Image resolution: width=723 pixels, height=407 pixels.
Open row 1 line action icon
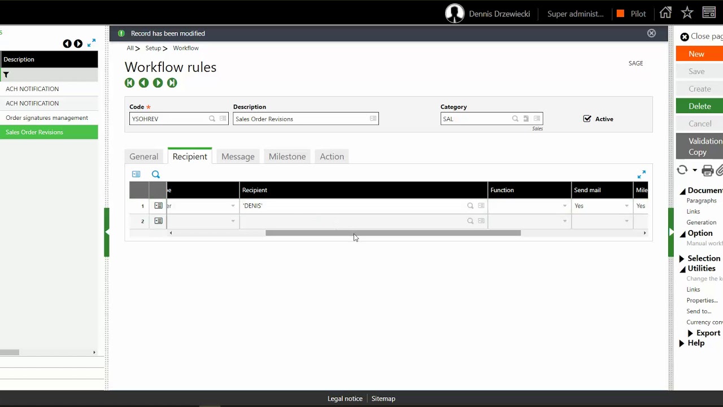(158, 206)
